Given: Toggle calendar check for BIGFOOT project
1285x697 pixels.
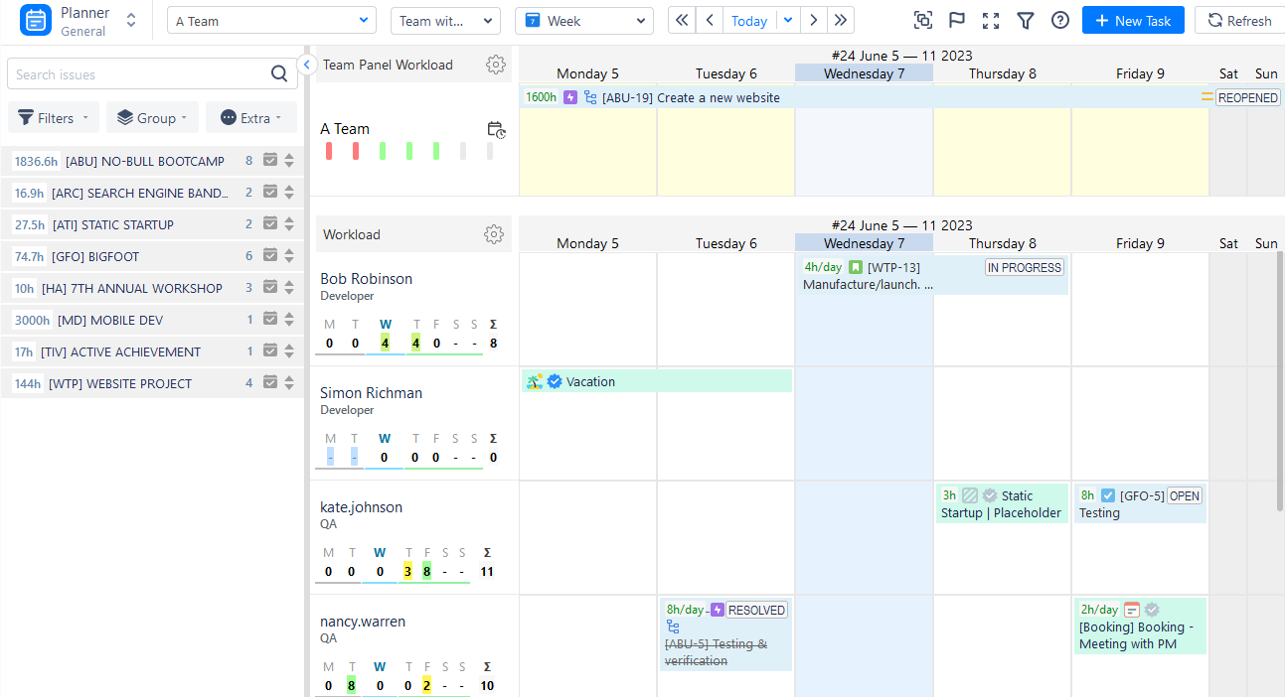Looking at the screenshot, I should (269, 256).
